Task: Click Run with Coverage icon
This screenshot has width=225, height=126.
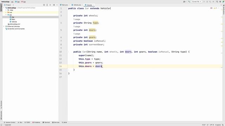Action: [x=210, y=1]
